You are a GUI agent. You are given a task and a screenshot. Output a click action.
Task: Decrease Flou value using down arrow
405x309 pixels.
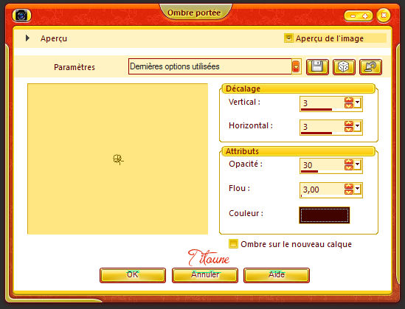coord(348,192)
